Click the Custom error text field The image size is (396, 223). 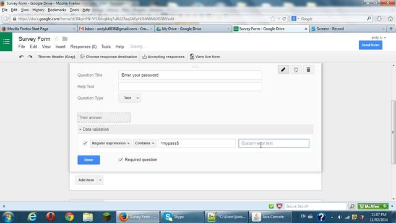273,143
